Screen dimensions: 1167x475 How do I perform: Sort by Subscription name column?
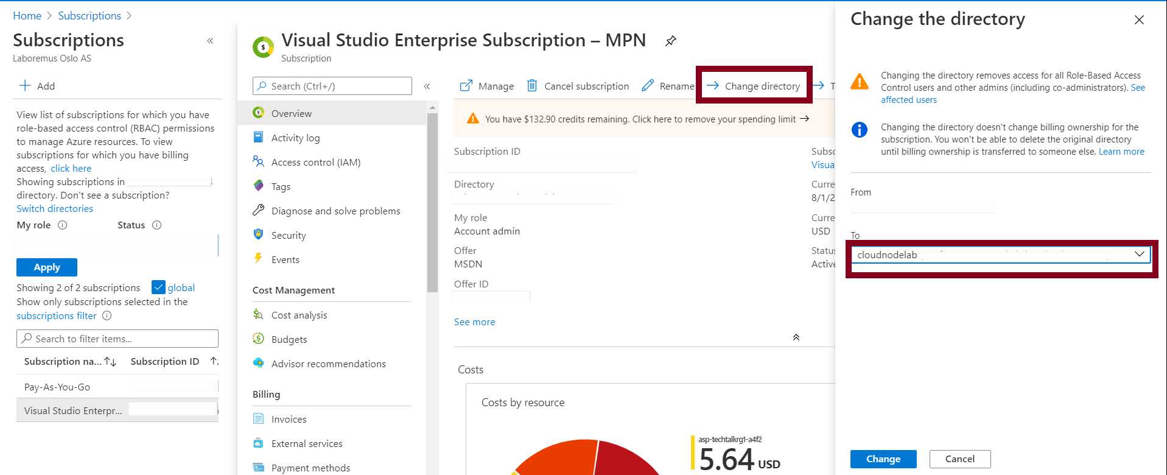(x=70, y=361)
